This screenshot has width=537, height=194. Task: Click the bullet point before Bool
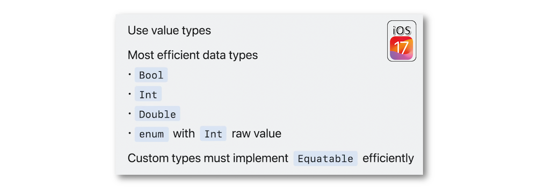(130, 73)
